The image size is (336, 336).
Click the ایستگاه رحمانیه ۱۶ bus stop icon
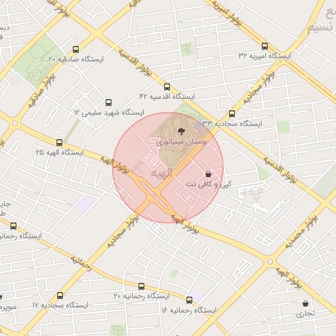pos(190,300)
